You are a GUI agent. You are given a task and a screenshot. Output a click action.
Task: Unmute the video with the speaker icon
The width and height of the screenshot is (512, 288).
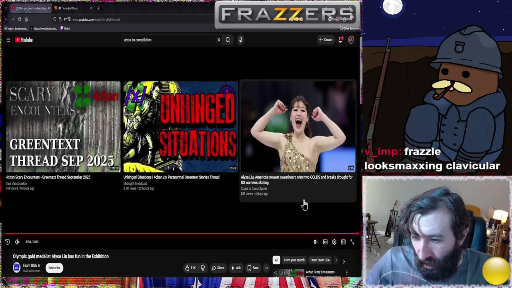17,242
